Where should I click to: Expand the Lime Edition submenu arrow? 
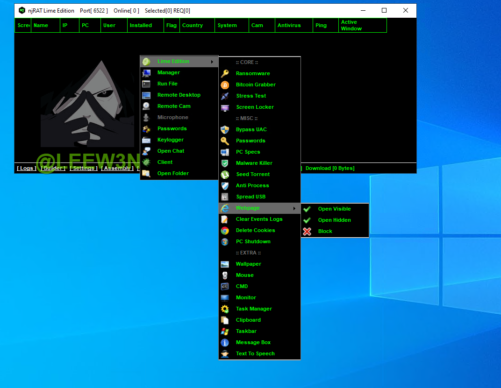click(x=212, y=62)
